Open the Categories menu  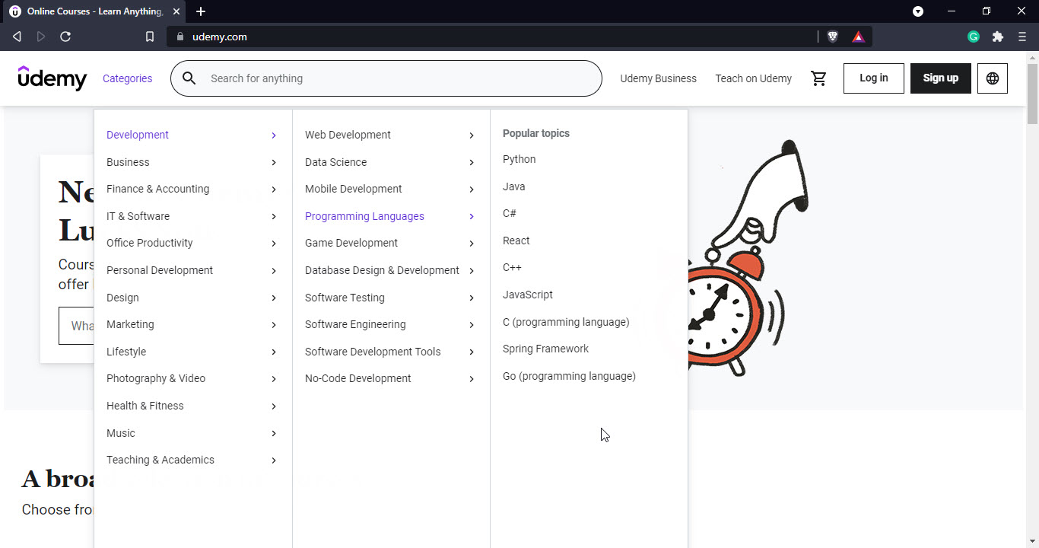coord(127,78)
